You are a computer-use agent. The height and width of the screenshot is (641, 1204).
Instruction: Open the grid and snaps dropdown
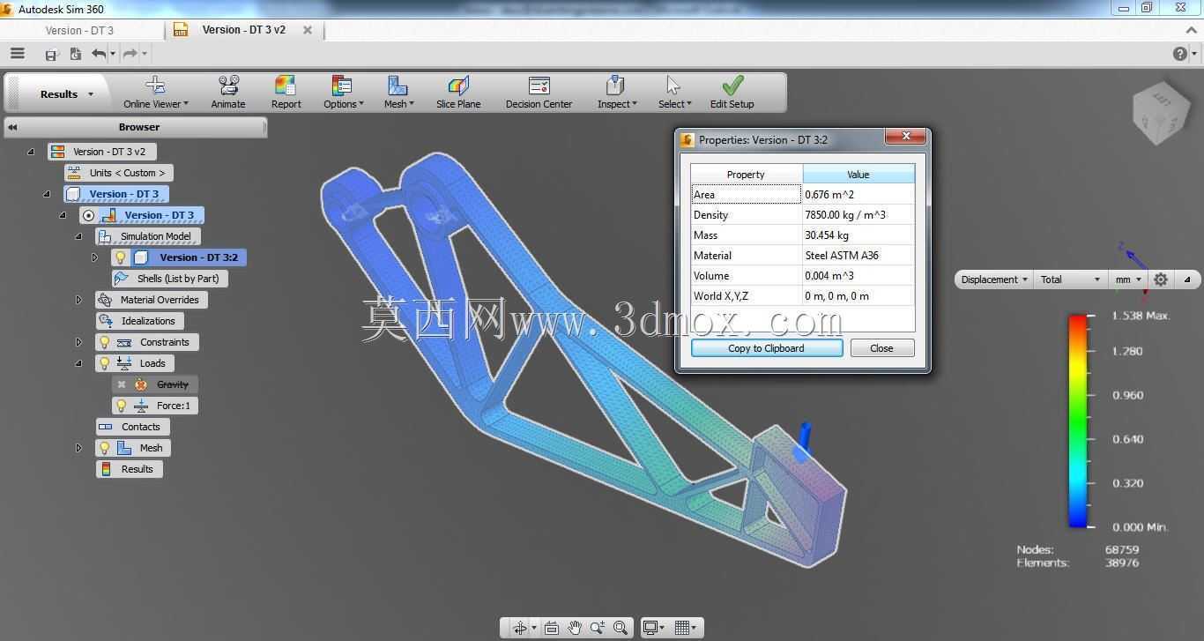685,628
